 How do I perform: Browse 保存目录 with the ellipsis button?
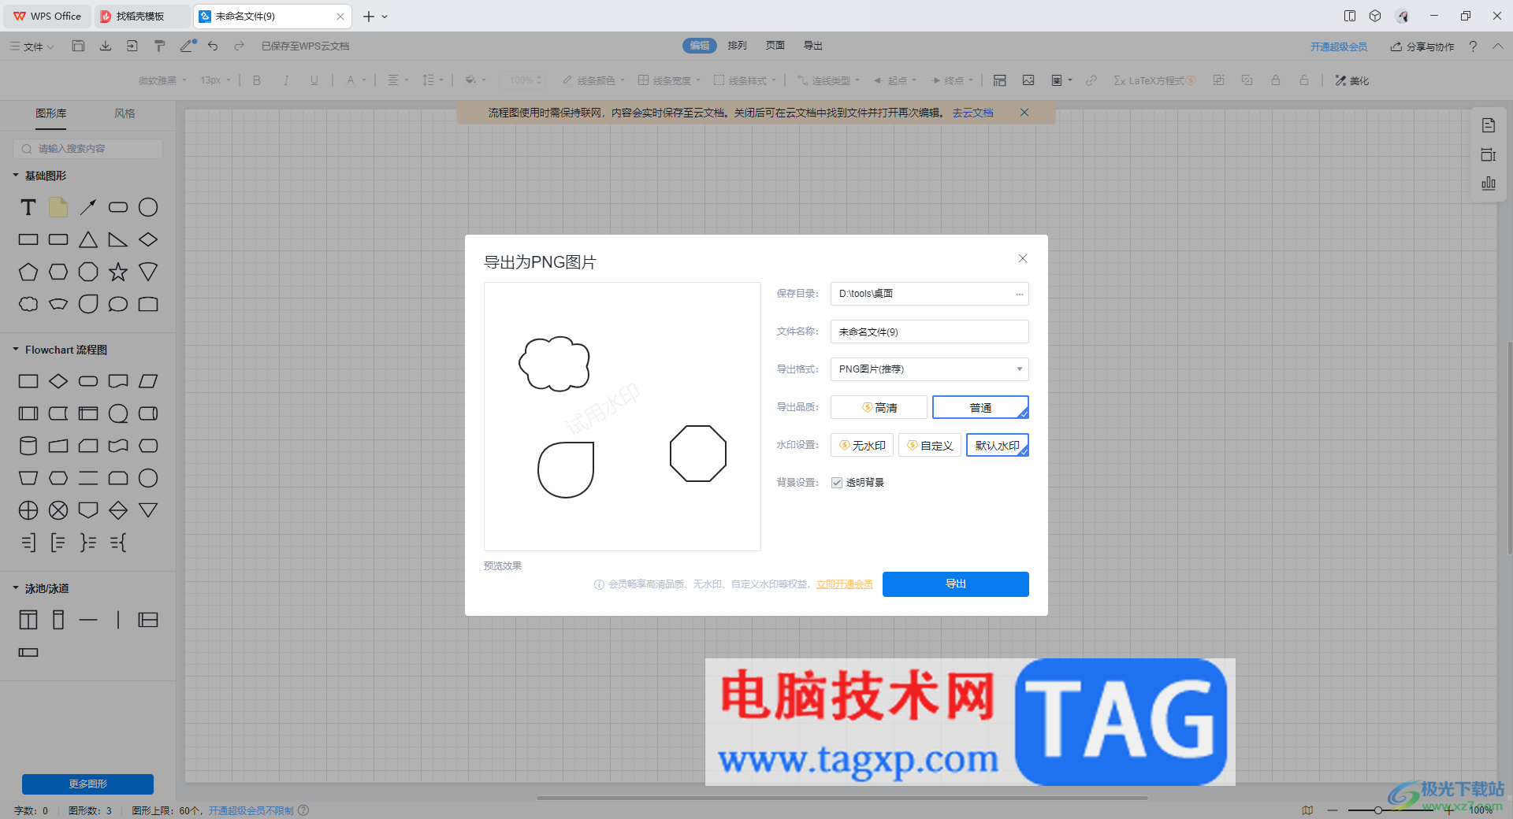click(x=1020, y=294)
